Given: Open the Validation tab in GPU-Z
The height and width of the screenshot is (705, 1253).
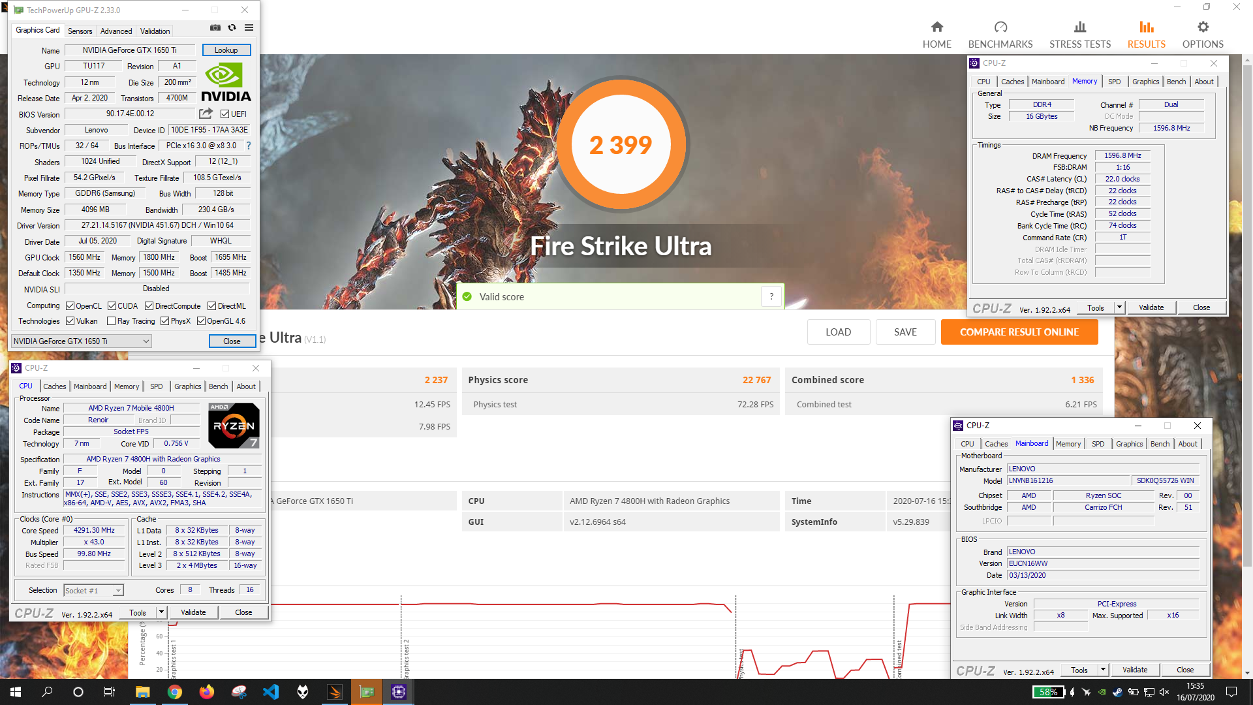Looking at the screenshot, I should click(x=155, y=31).
